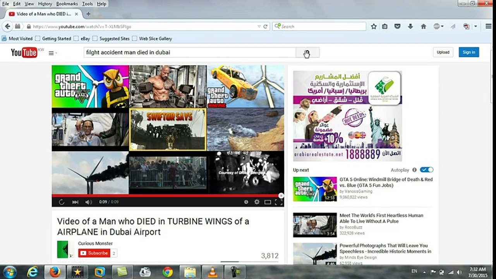Skip to next video in player
Image resolution: width=496 pixels, height=279 pixels.
pyautogui.click(x=75, y=202)
